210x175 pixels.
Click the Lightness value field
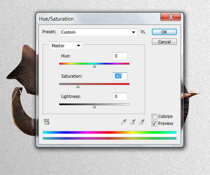click(x=120, y=96)
